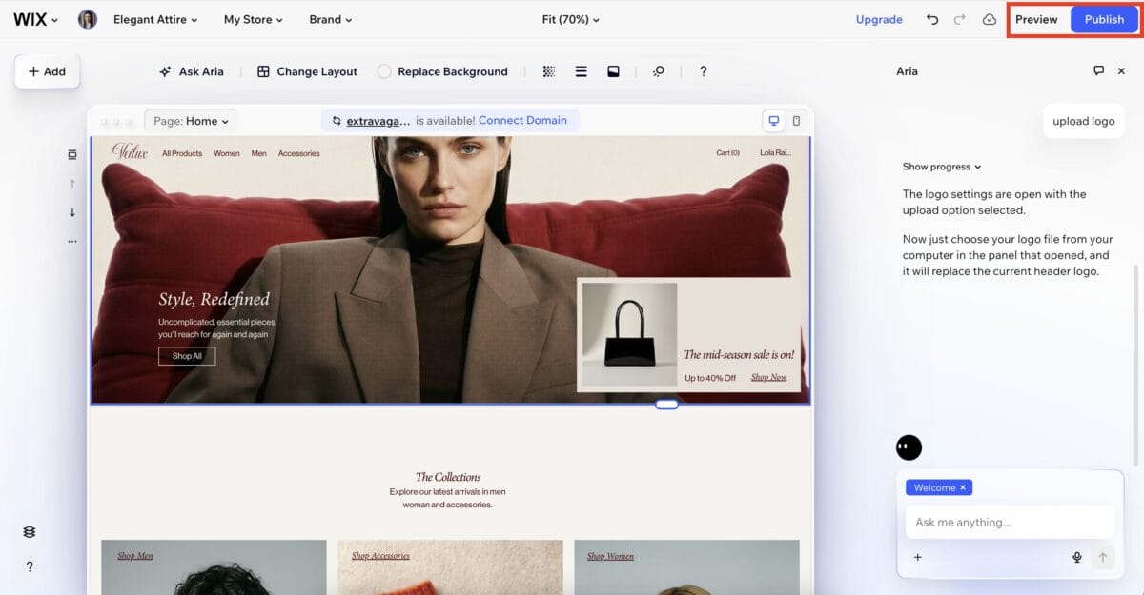
Task: Click the Ask Aria sparkle icon
Action: (168, 70)
